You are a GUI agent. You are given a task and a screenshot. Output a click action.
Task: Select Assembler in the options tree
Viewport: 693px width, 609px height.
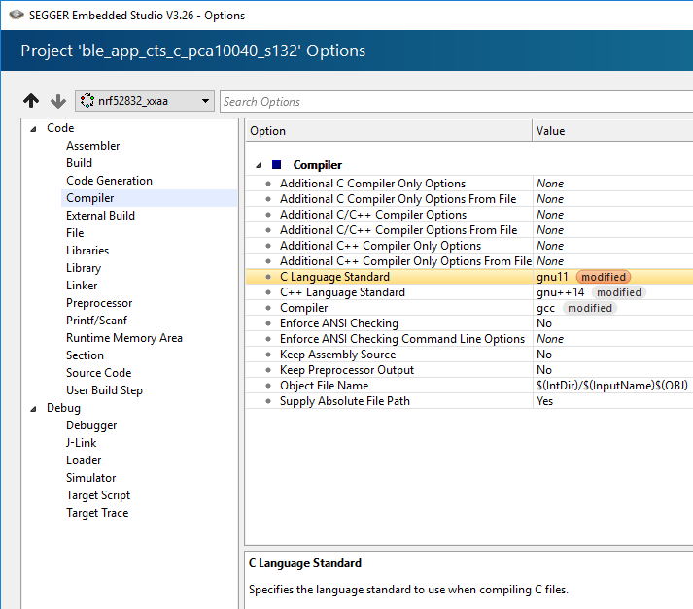coord(92,146)
